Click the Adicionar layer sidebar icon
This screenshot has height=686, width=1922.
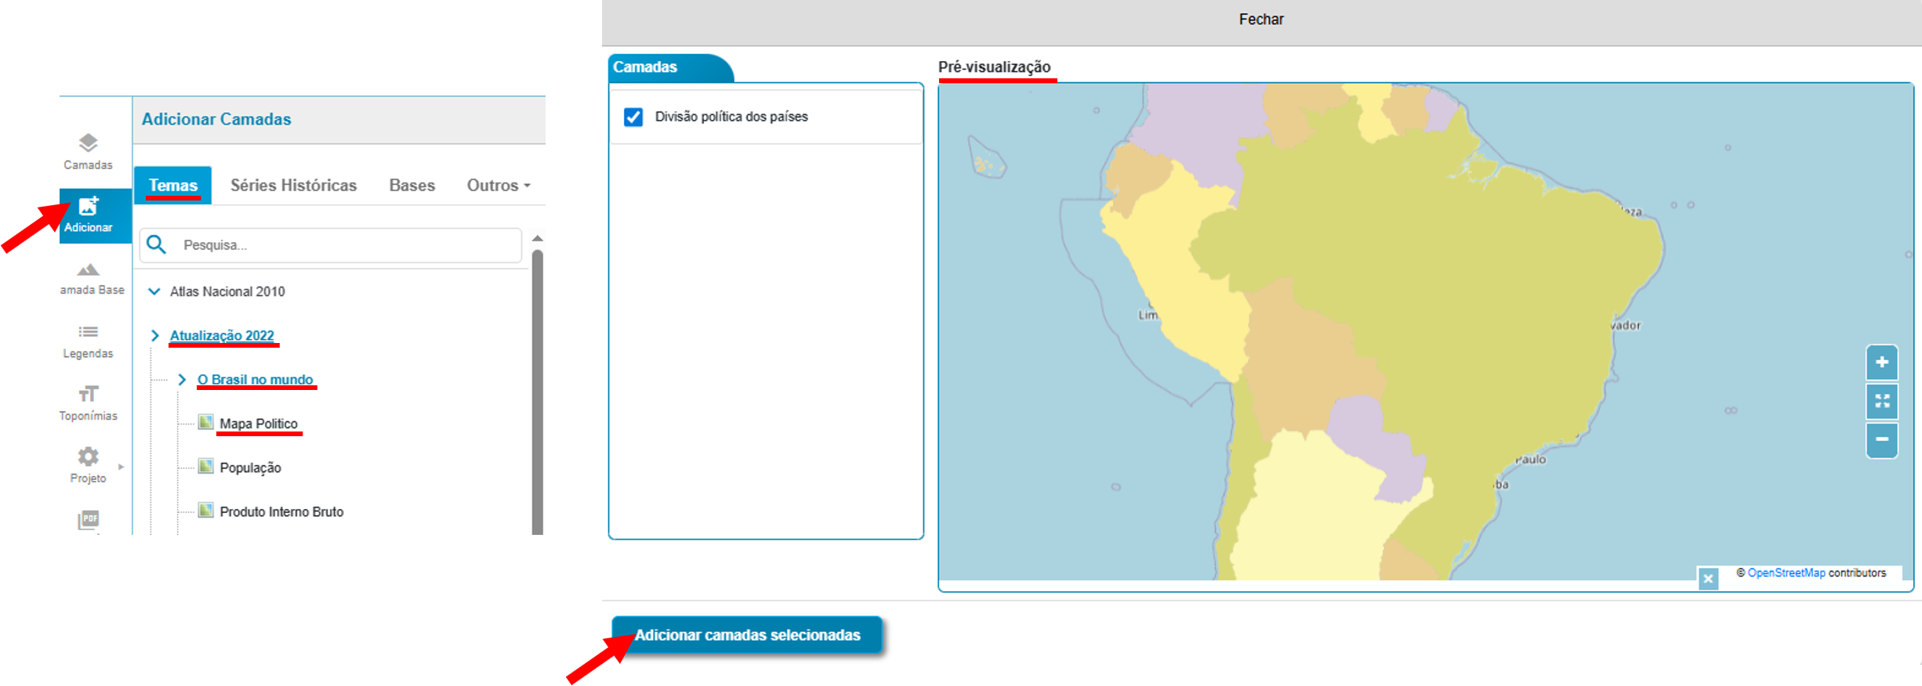(x=88, y=215)
